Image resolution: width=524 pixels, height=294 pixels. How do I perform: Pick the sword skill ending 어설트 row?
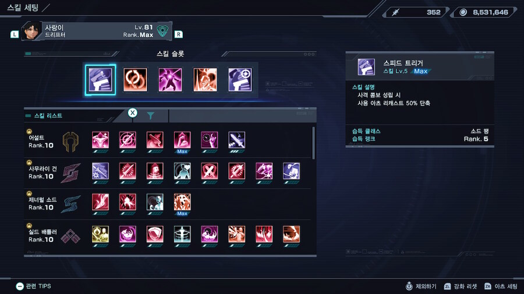(236, 140)
